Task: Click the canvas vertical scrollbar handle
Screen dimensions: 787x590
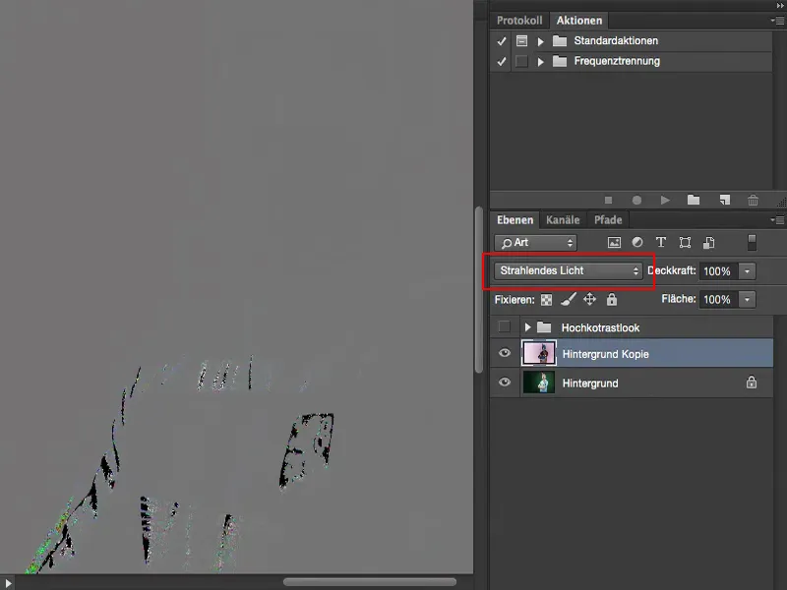Action: click(x=479, y=289)
